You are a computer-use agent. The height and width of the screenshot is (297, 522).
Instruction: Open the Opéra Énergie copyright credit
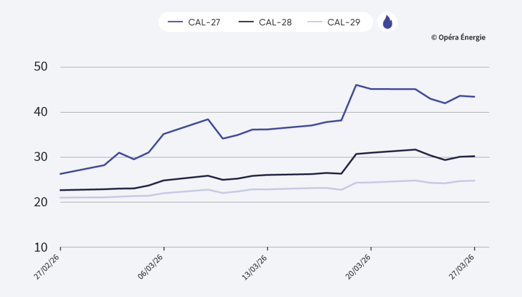pos(458,37)
